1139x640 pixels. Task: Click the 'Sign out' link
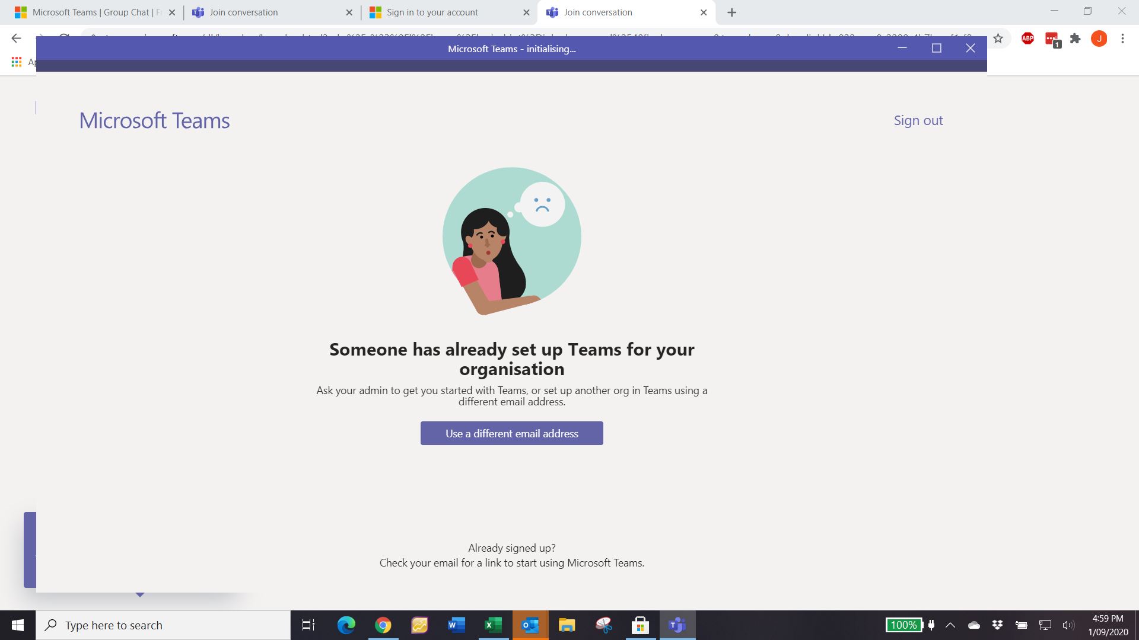918,120
